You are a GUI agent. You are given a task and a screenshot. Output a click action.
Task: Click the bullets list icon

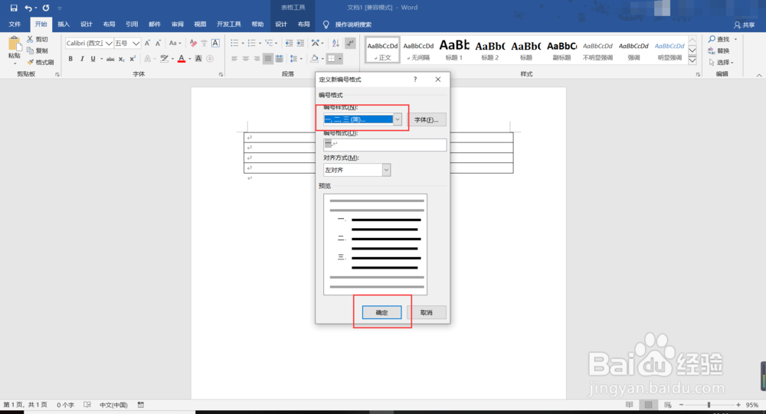pyautogui.click(x=234, y=44)
